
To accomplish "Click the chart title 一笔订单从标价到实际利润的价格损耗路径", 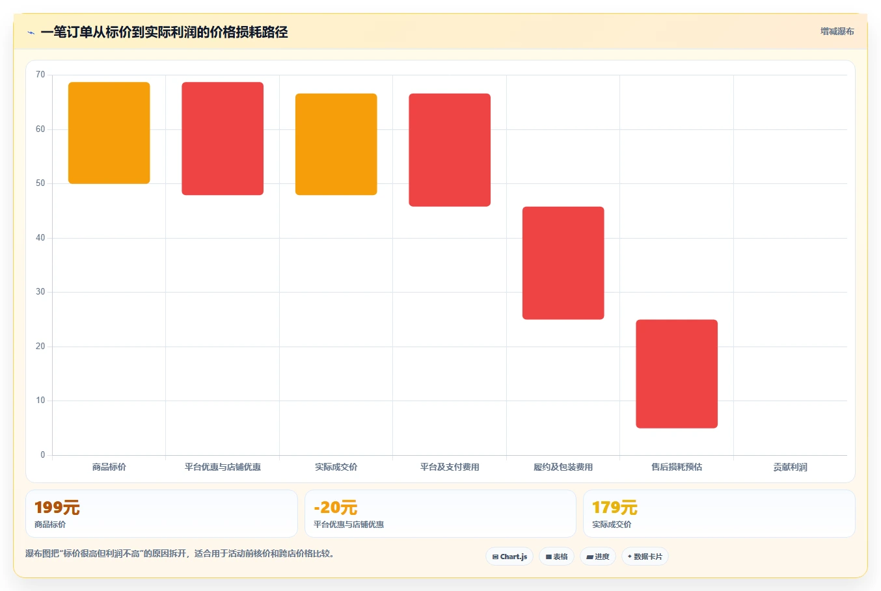I will 164,33.
